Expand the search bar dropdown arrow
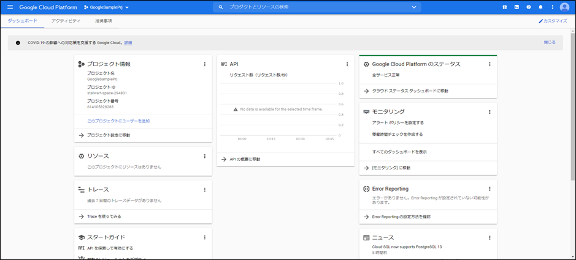This screenshot has width=576, height=260. 414,7
